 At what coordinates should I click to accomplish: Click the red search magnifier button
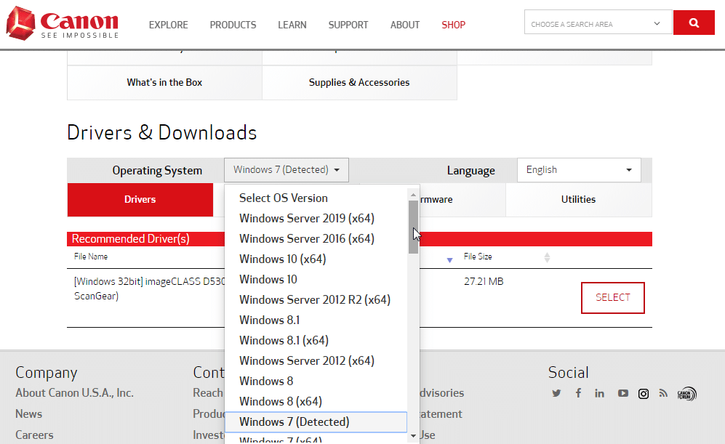pos(694,23)
